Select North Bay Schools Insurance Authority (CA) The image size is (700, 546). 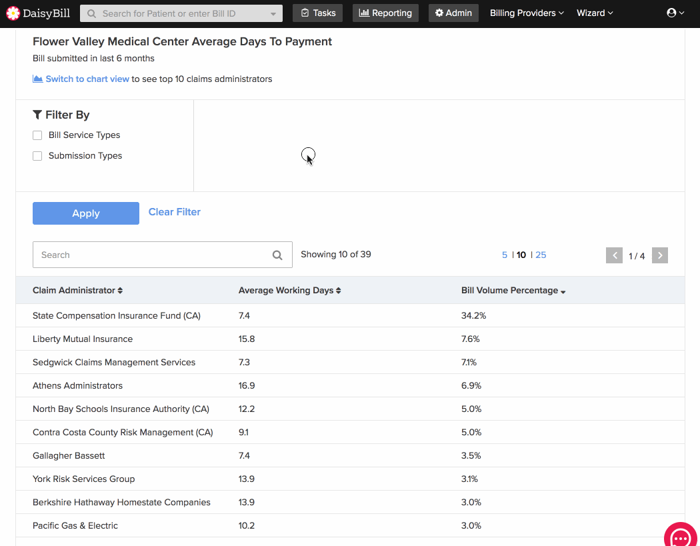(350, 409)
